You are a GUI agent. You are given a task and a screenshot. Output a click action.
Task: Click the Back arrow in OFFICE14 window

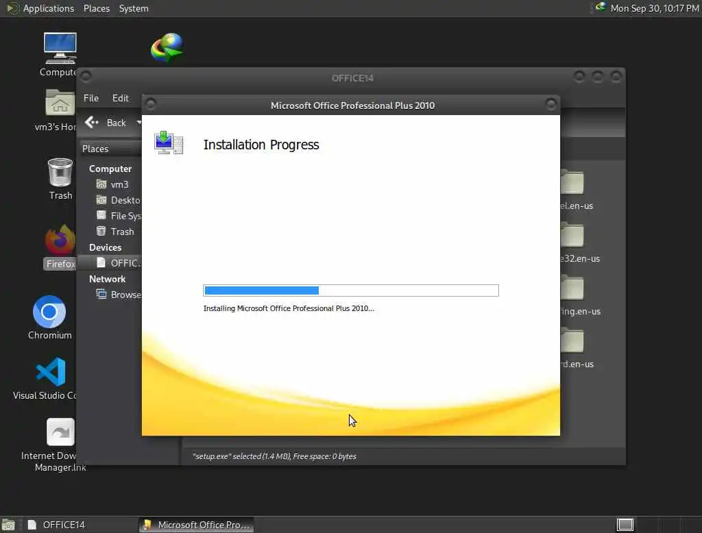tap(91, 122)
